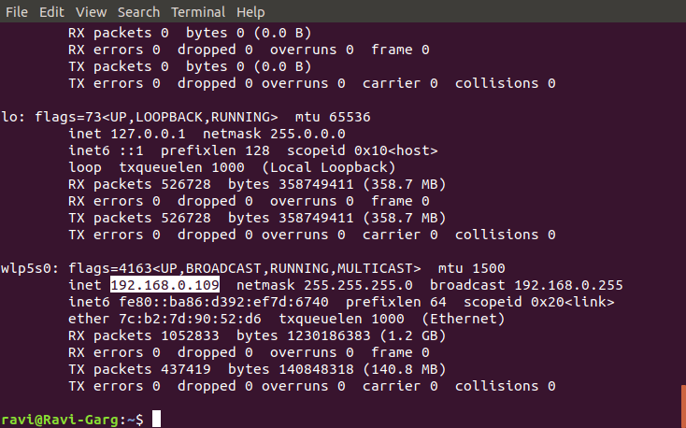Open the File menu
Screen dimensions: 686x428
[x=17, y=12]
